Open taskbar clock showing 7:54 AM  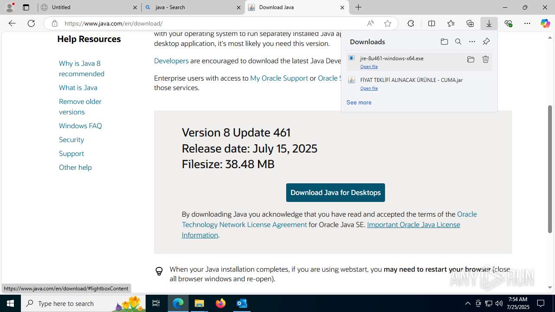(518, 303)
